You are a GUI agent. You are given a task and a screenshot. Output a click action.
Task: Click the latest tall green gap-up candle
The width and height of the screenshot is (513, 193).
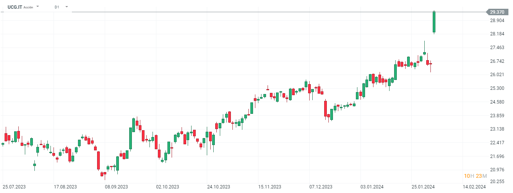[434, 22]
